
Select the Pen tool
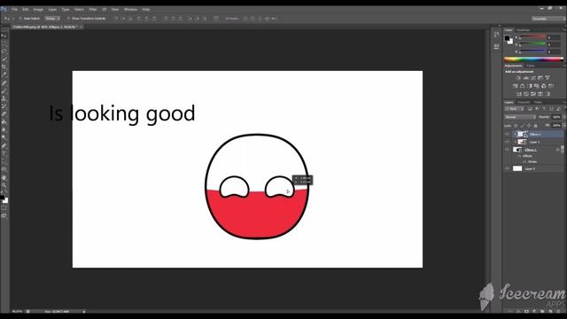[4, 145]
